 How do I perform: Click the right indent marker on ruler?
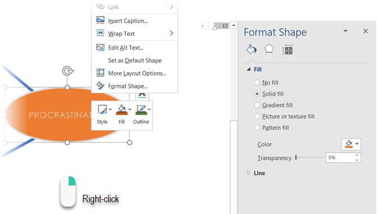214,28
